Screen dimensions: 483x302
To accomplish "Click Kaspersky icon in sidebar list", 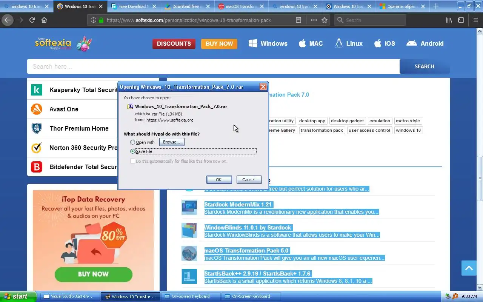I will click(37, 90).
